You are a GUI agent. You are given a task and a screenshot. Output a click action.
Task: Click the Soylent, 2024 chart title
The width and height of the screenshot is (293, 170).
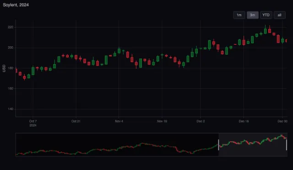tap(16, 5)
